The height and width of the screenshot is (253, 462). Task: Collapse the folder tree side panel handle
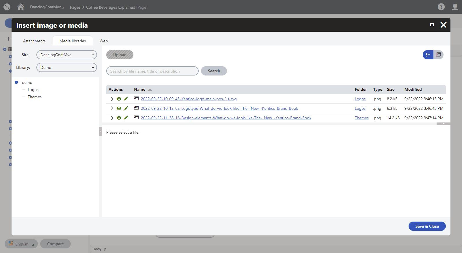[x=100, y=131]
